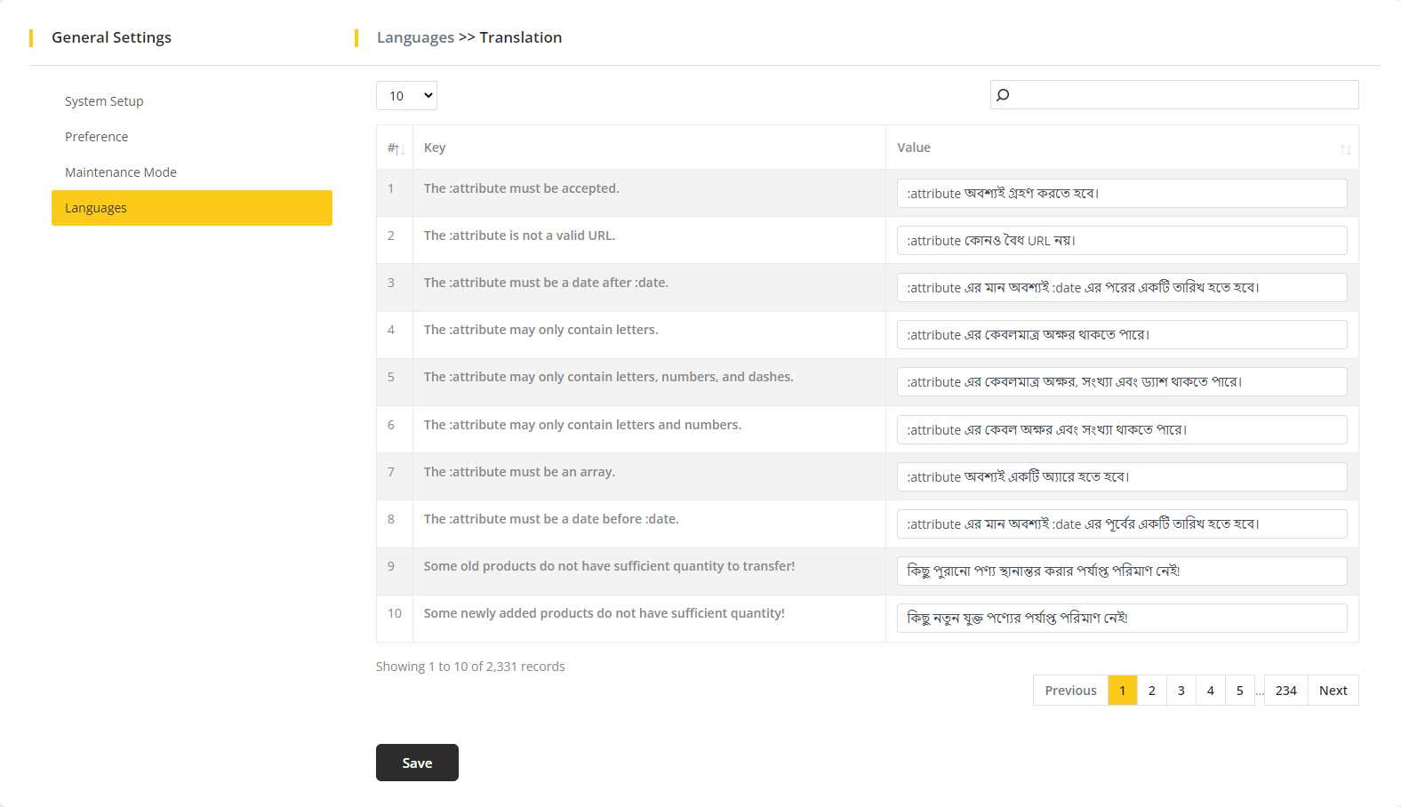Jump to last page 234
1401x807 pixels.
1285,691
